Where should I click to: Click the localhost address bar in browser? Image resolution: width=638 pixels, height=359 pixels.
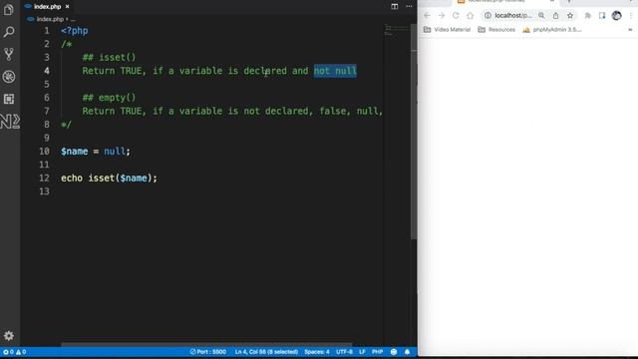pyautogui.click(x=512, y=16)
